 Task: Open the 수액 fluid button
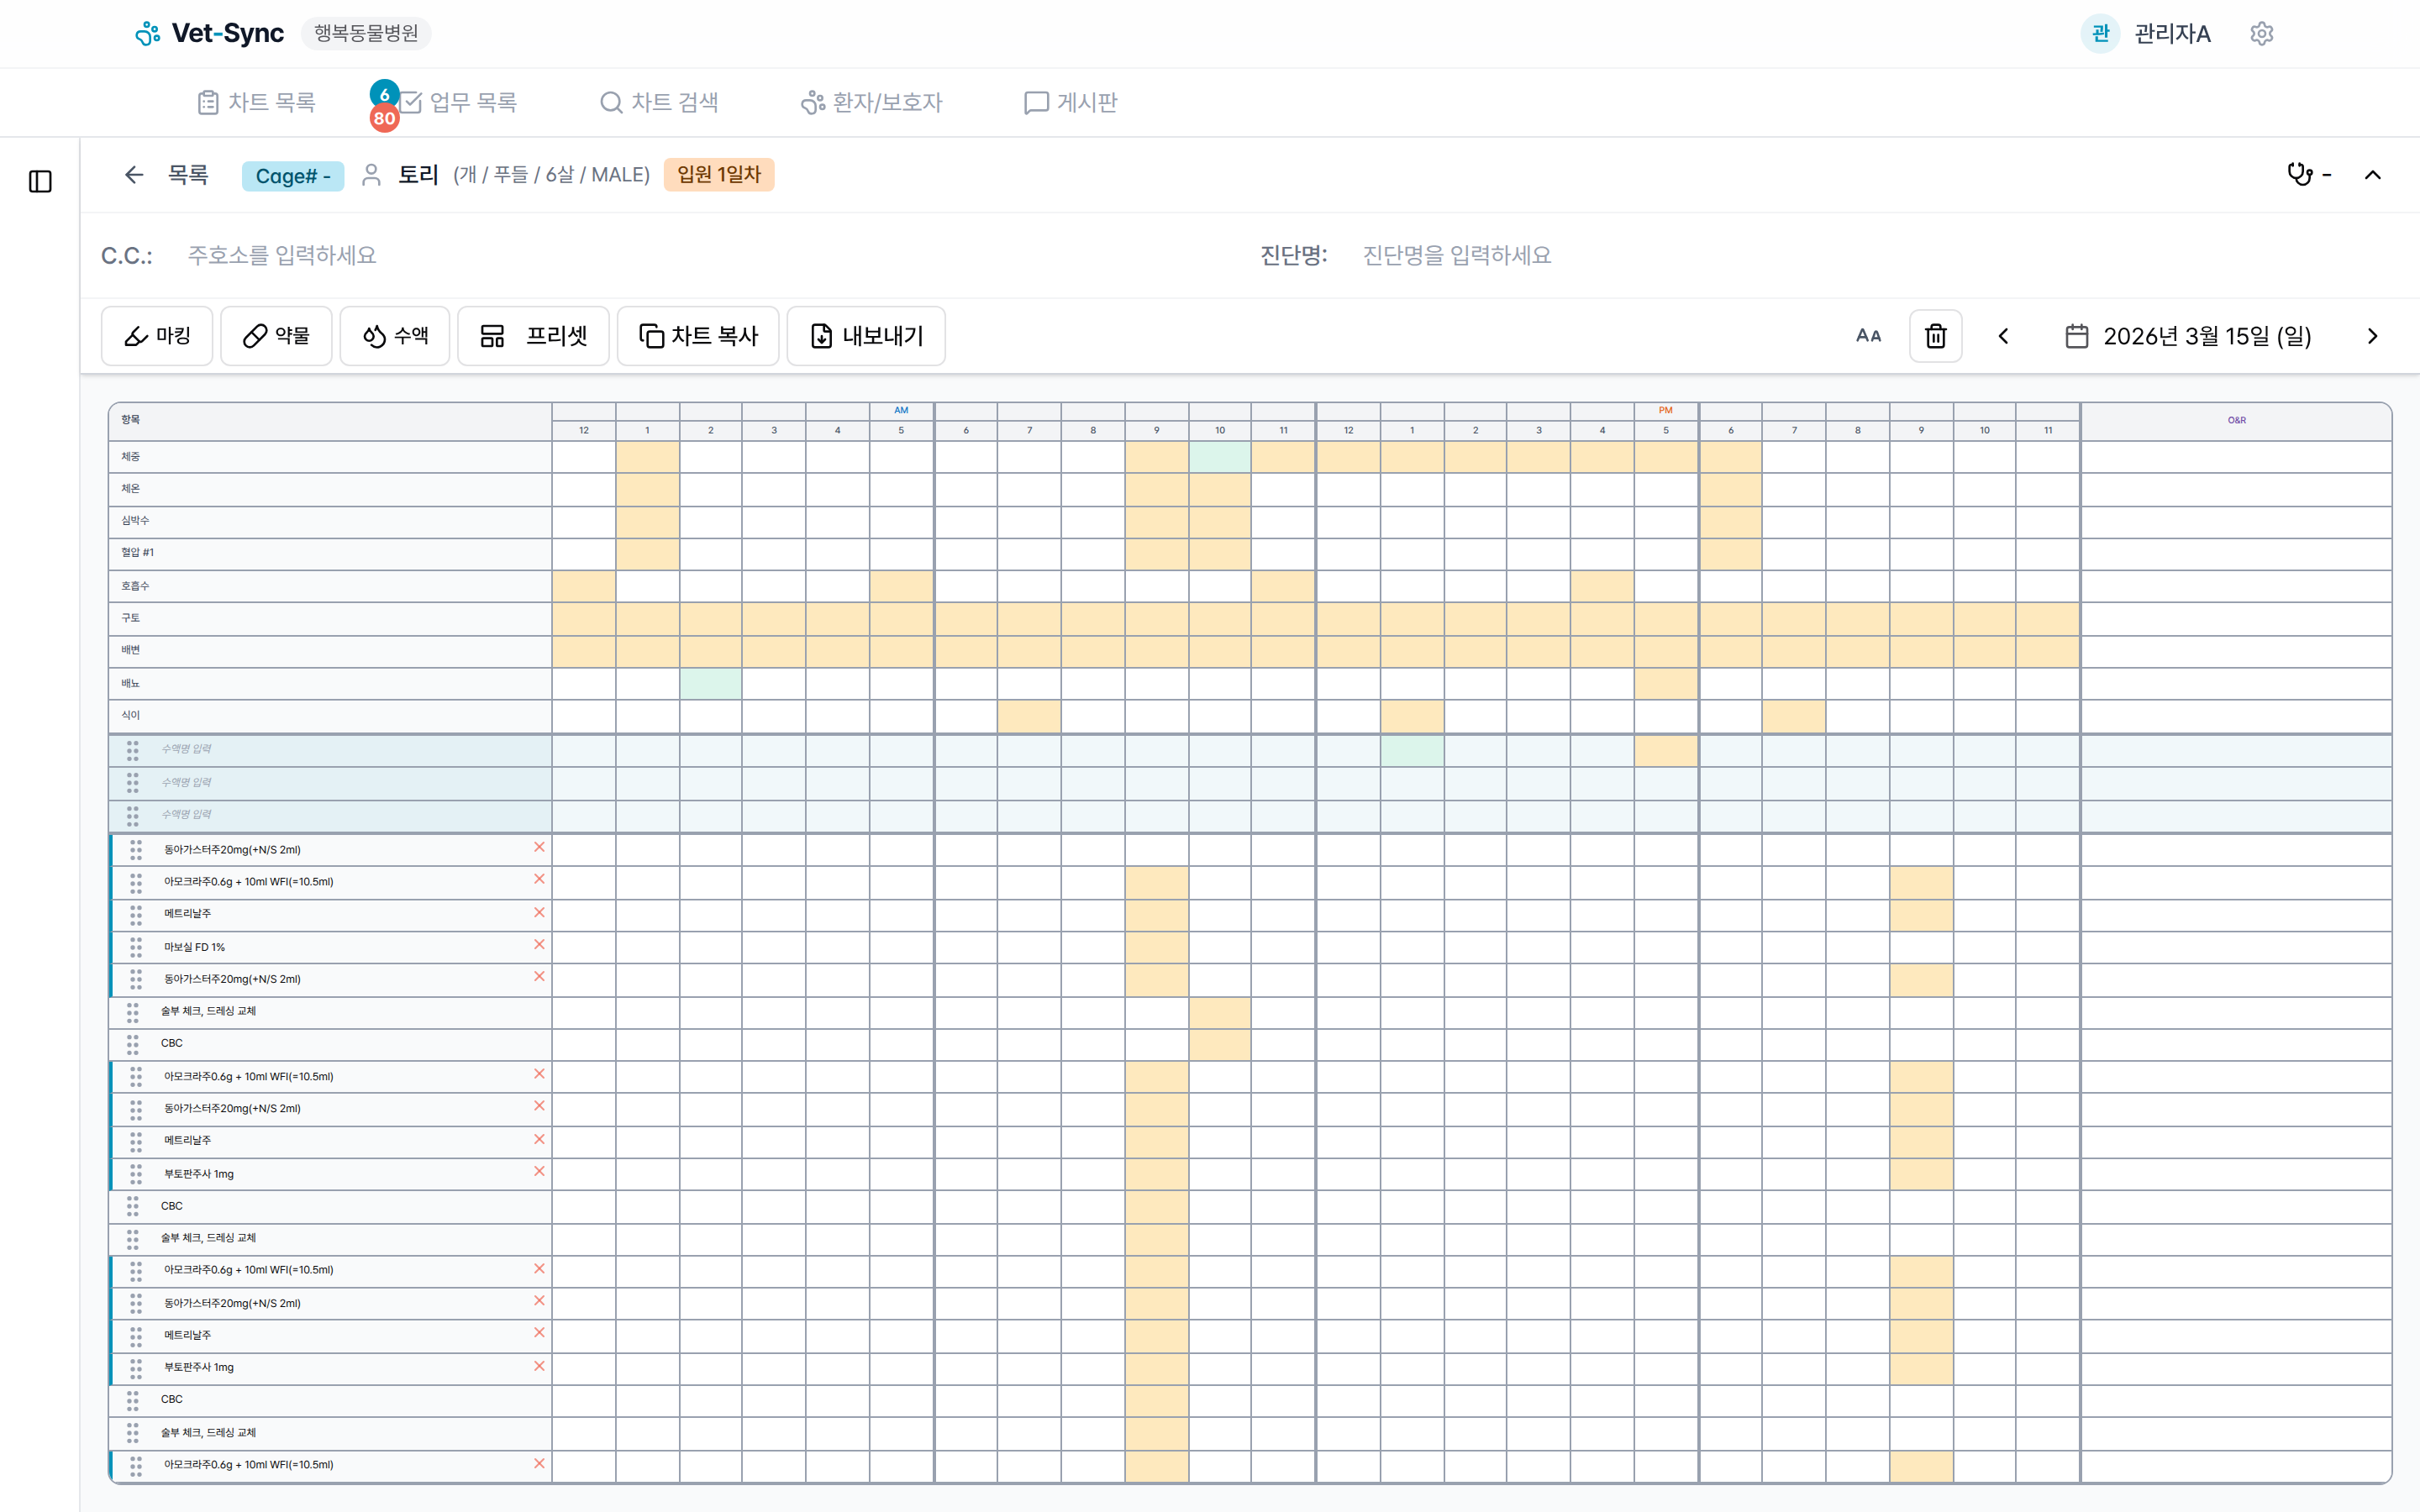[395, 336]
